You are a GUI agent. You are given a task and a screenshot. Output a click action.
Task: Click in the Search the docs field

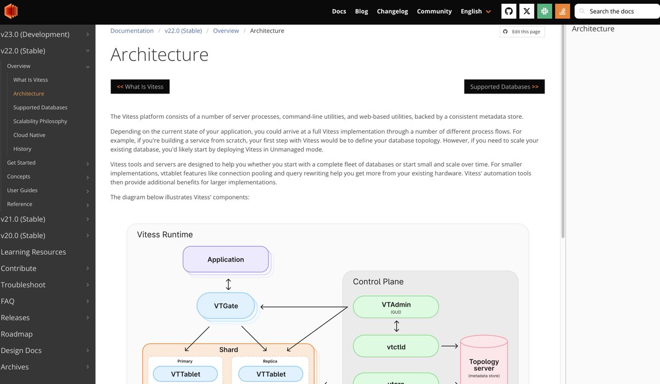(x=617, y=11)
